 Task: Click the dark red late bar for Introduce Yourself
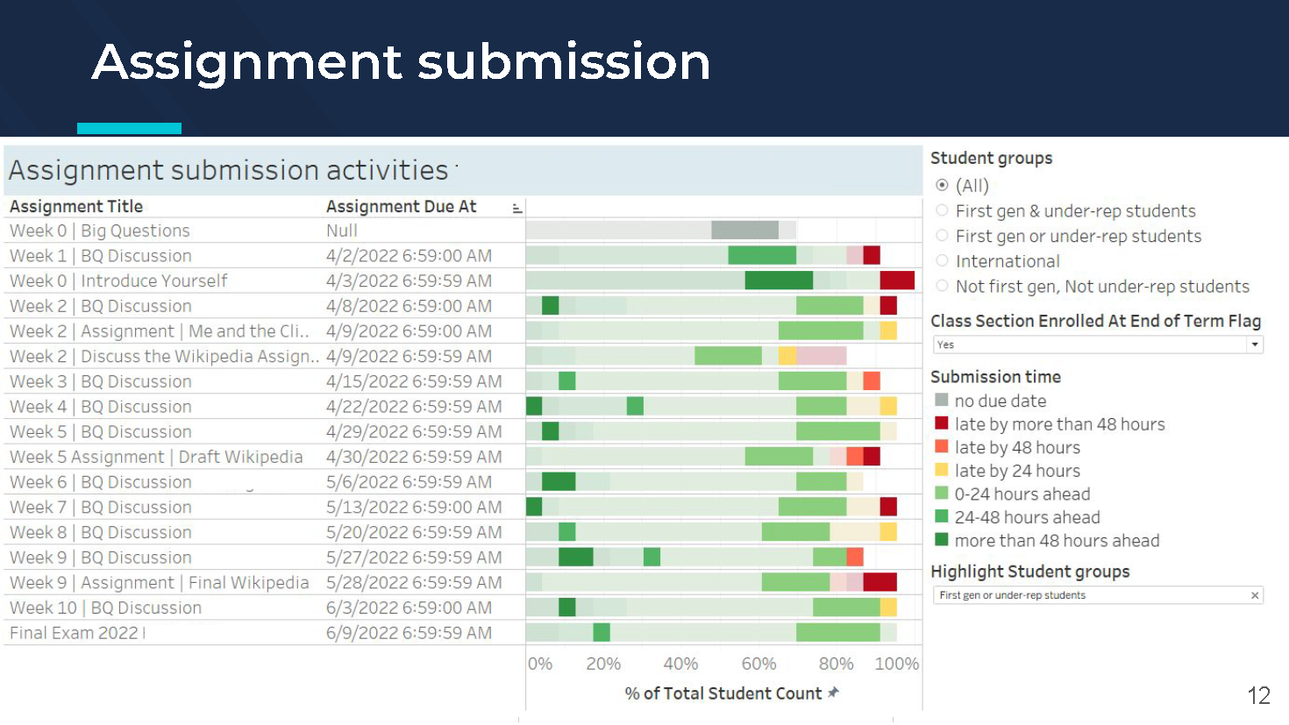coord(897,281)
